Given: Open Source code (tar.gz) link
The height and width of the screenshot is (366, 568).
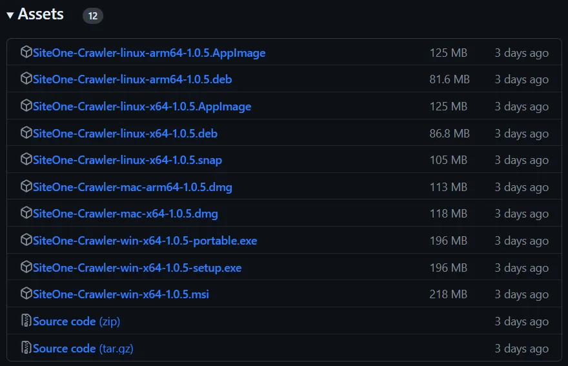Looking at the screenshot, I should tap(83, 349).
